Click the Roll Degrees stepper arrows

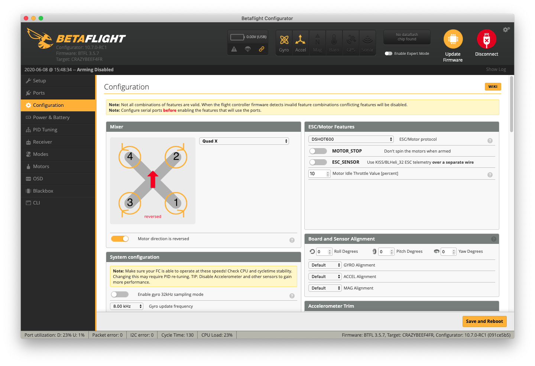[330, 252]
